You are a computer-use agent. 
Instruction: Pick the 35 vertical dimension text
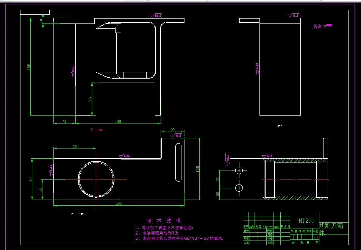(x=41, y=189)
